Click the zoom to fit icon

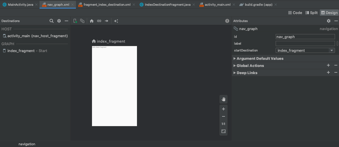(x=224, y=131)
